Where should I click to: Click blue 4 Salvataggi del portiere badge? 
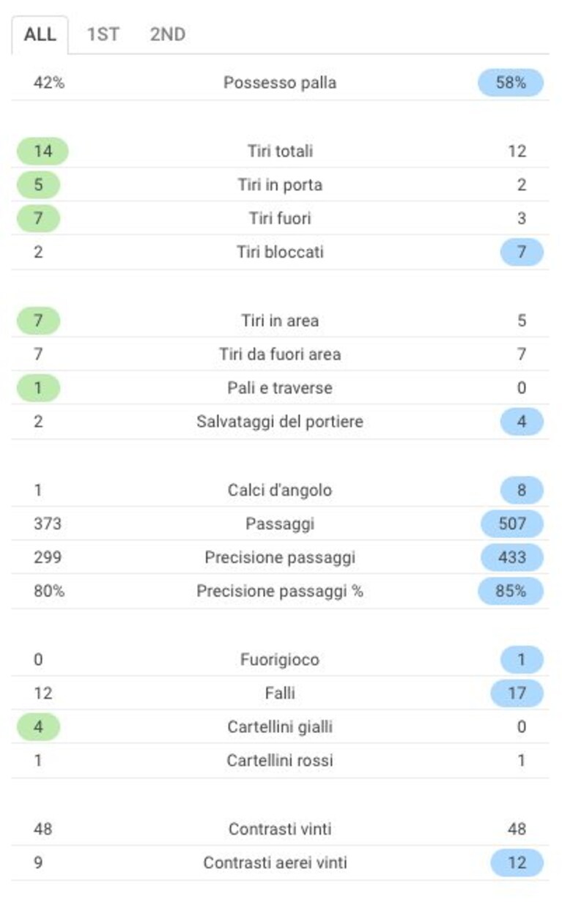522,422
